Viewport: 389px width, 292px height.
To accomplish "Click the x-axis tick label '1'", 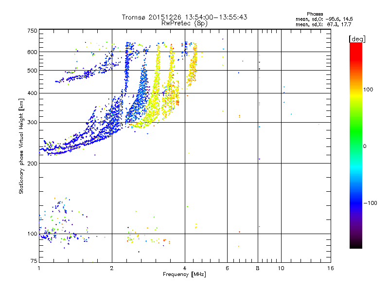I will click(39, 268).
